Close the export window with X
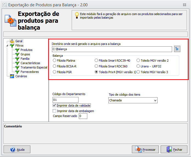 (184, 5)
